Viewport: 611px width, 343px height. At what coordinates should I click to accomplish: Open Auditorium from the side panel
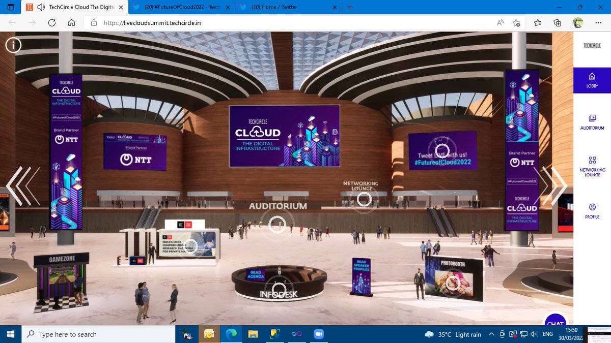(592, 122)
